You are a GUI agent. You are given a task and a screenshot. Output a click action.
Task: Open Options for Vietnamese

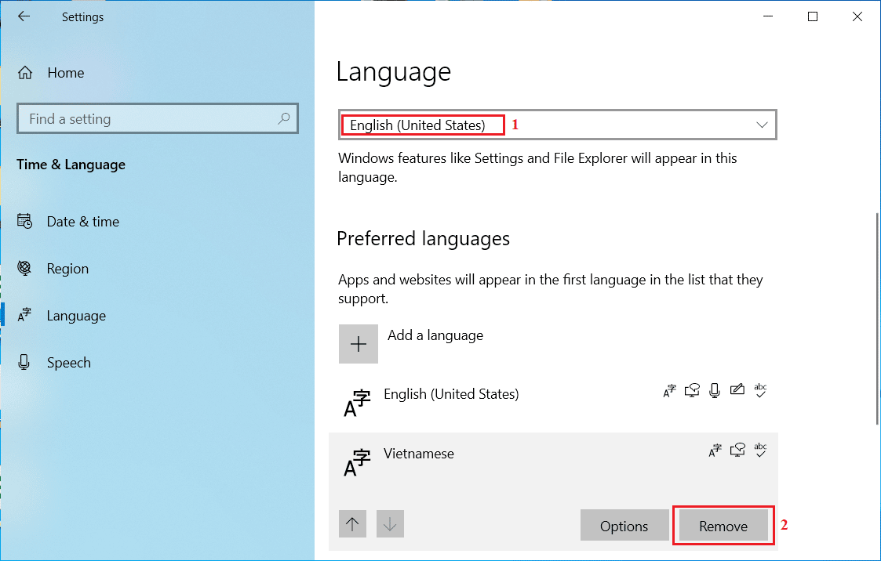point(624,526)
